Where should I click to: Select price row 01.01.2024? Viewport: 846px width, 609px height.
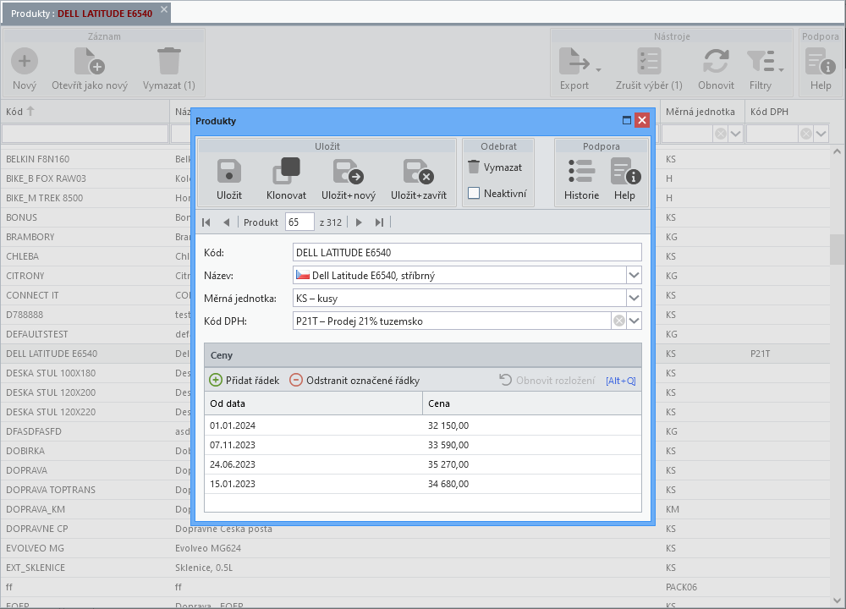coord(423,425)
